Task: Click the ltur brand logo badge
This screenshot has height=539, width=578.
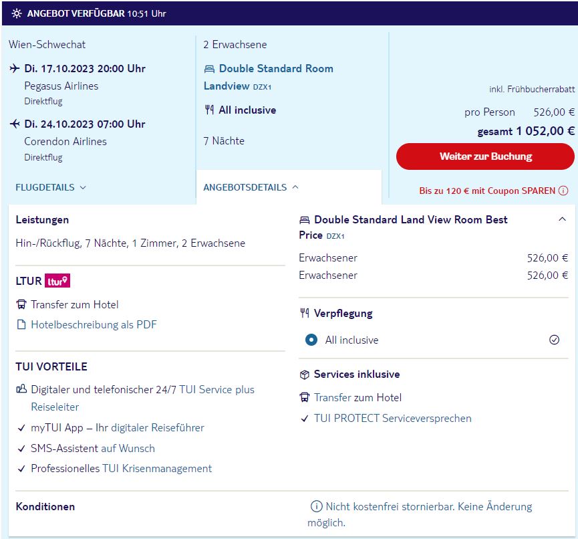Action: (57, 281)
